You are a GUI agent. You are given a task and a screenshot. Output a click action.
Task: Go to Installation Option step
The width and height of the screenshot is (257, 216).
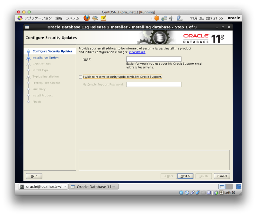coord(45,58)
